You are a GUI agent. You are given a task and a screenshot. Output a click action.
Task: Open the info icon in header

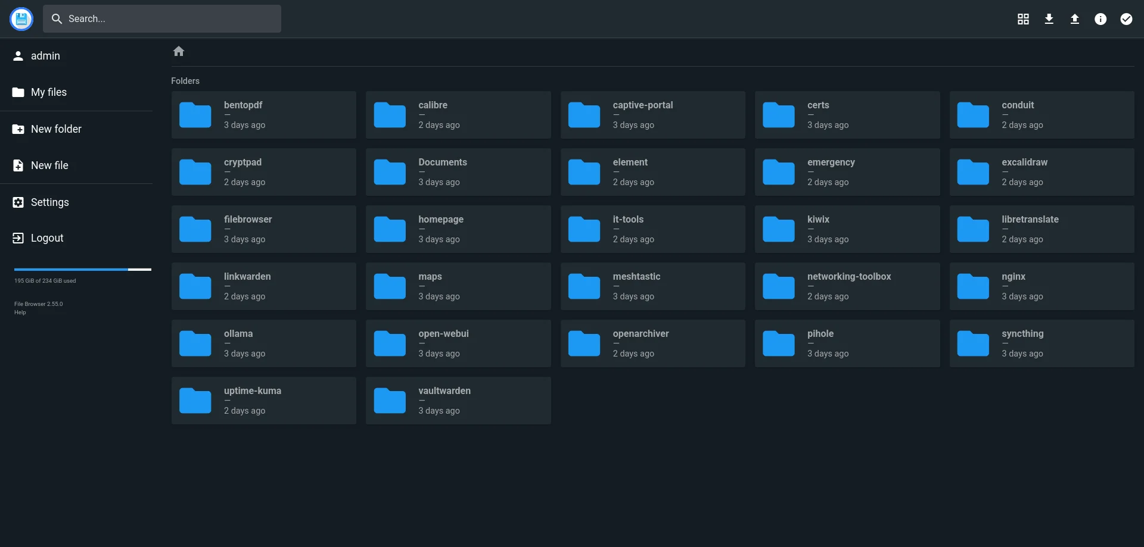(1101, 19)
